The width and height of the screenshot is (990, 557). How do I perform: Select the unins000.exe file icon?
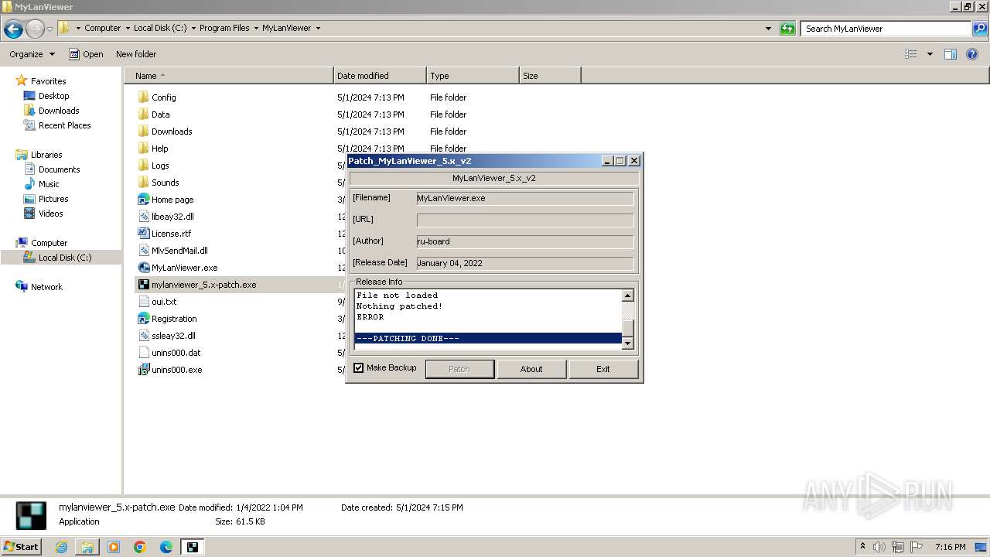(143, 370)
